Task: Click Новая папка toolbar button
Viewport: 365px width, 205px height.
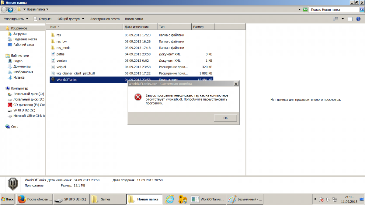Action: coord(134,19)
